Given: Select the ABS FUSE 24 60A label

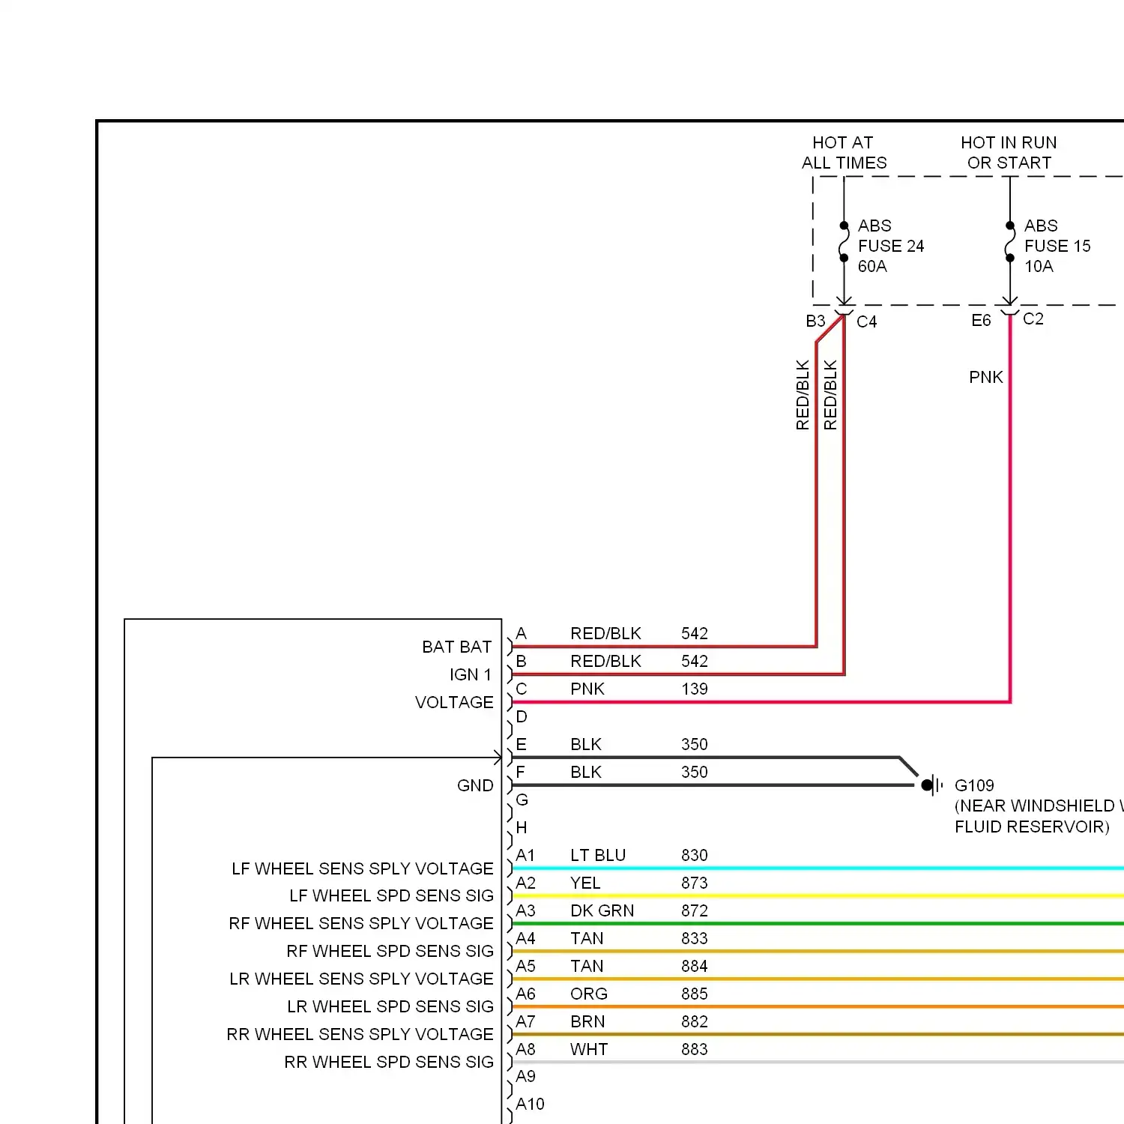Looking at the screenshot, I should coord(890,246).
